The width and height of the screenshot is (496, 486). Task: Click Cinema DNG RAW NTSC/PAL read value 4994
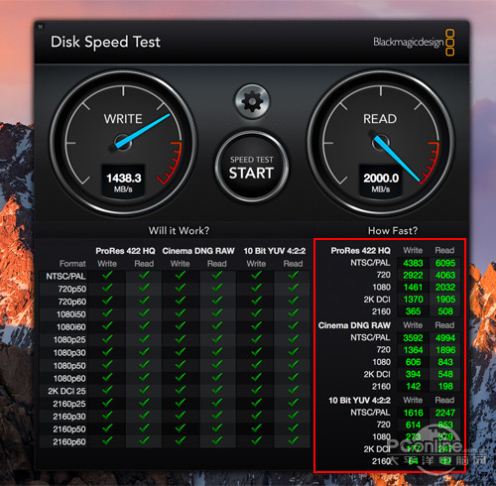(x=445, y=338)
